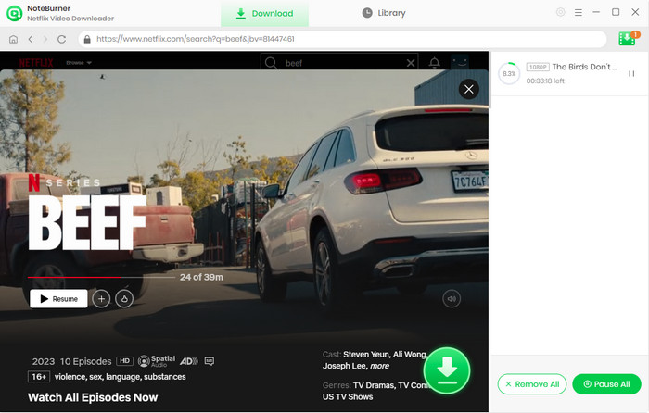
Task: Click the 16+ maturity rating badge
Action: (x=39, y=377)
